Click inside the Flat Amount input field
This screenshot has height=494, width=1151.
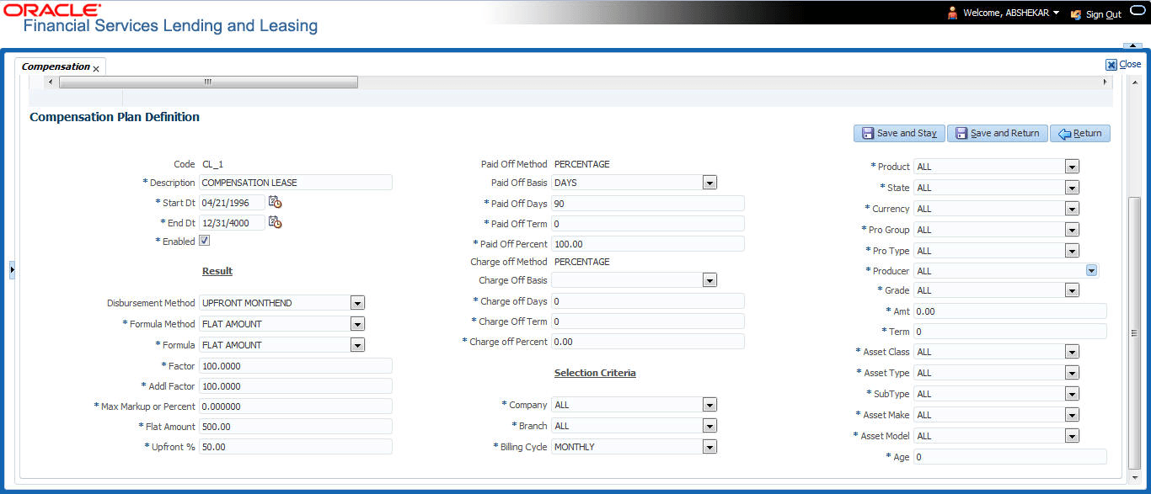pyautogui.click(x=295, y=426)
